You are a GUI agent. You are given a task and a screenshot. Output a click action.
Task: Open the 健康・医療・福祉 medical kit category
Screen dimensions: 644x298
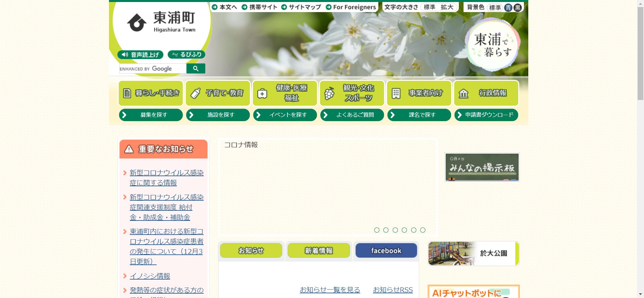pos(285,93)
